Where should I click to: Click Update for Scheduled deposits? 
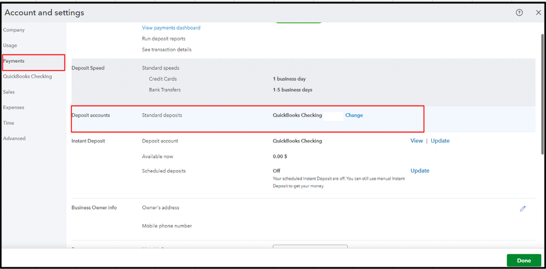(x=420, y=171)
